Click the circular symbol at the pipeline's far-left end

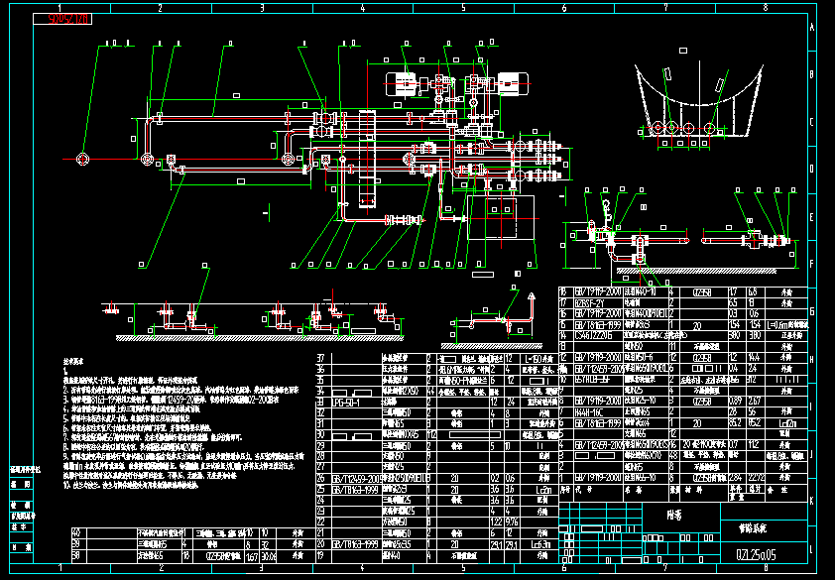click(82, 158)
